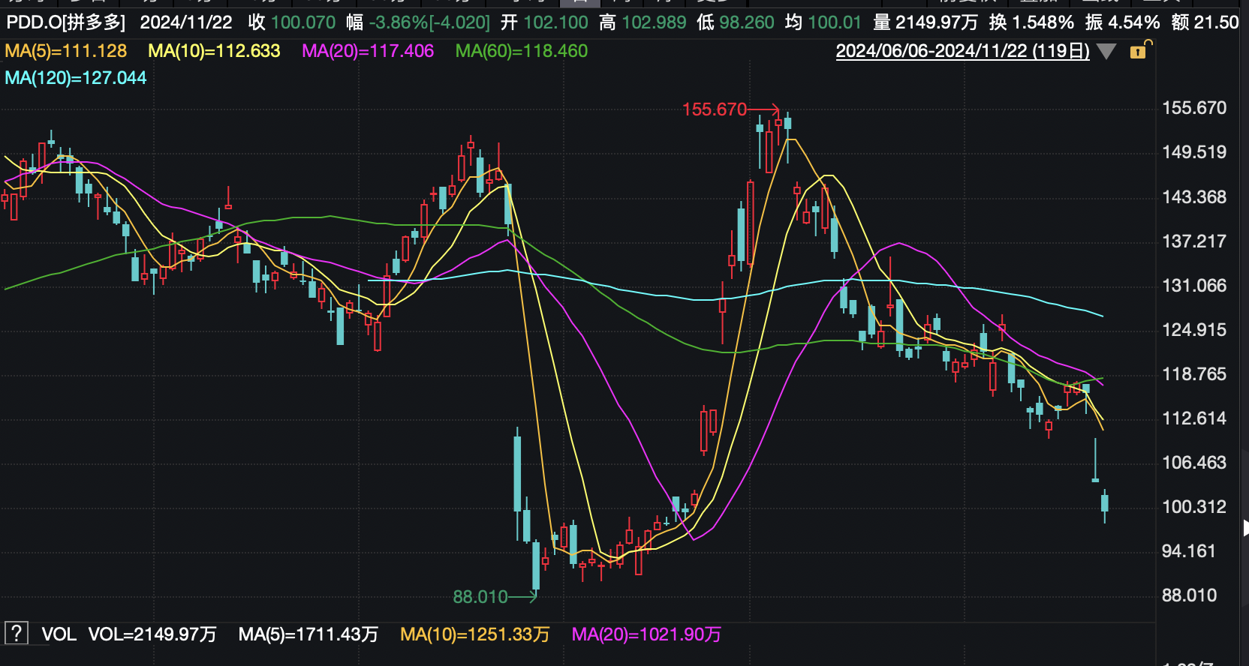Screen dimensions: 1249x666
Task: Click the 94.161 price axis label
Action: (1189, 551)
